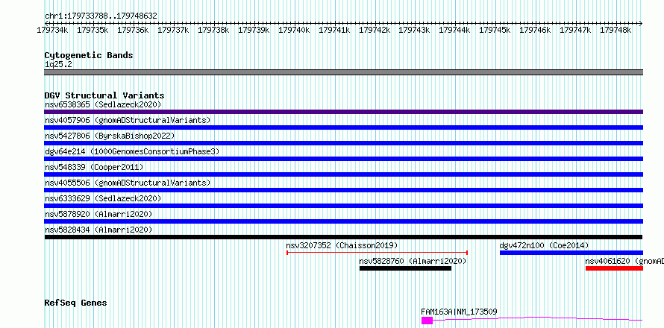Viewport: 664px width, 328px height.
Task: Click ruler position 179741k
Action: 334,31
